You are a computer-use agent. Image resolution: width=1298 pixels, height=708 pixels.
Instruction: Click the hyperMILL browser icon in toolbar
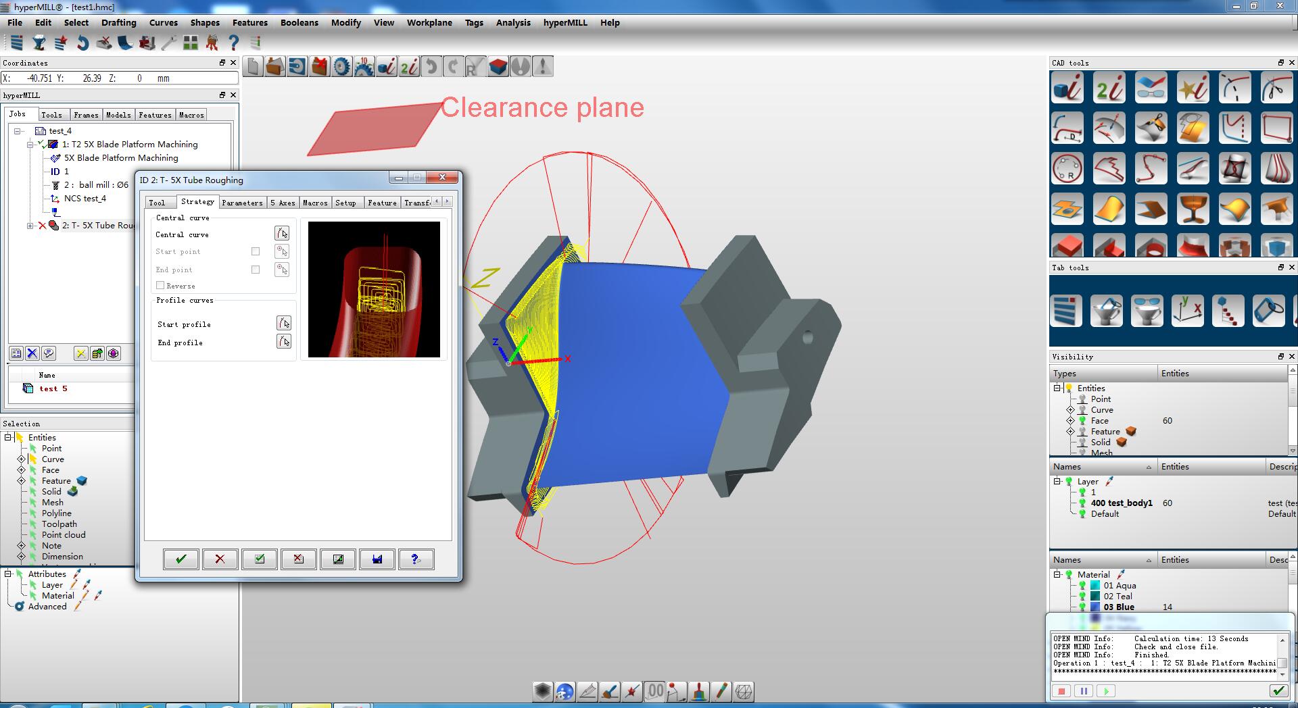coord(17,43)
